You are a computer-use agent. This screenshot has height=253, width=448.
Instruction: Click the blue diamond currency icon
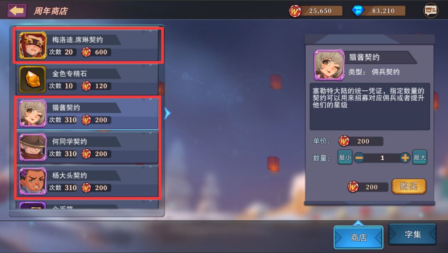point(358,11)
